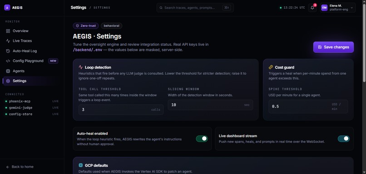Click the AEGIS logo icon
Viewport: 366px width, 174px height.
pyautogui.click(x=7, y=7)
